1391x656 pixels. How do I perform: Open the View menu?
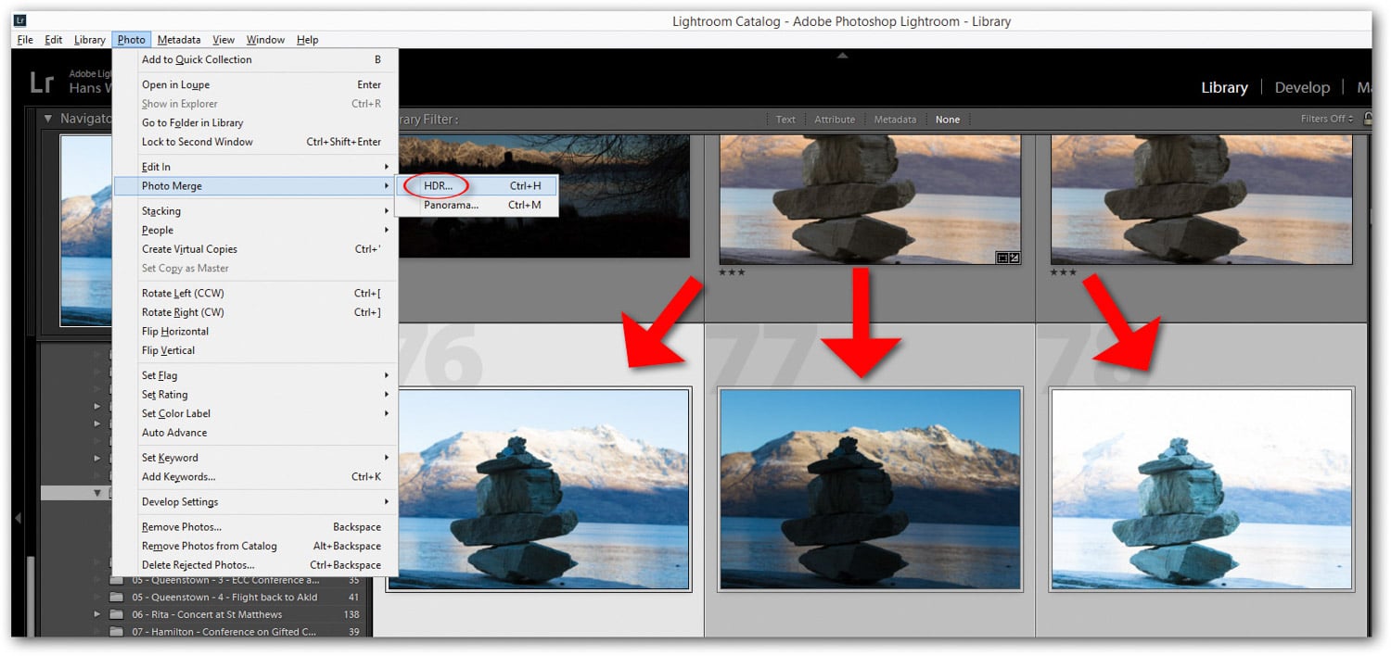pyautogui.click(x=223, y=40)
